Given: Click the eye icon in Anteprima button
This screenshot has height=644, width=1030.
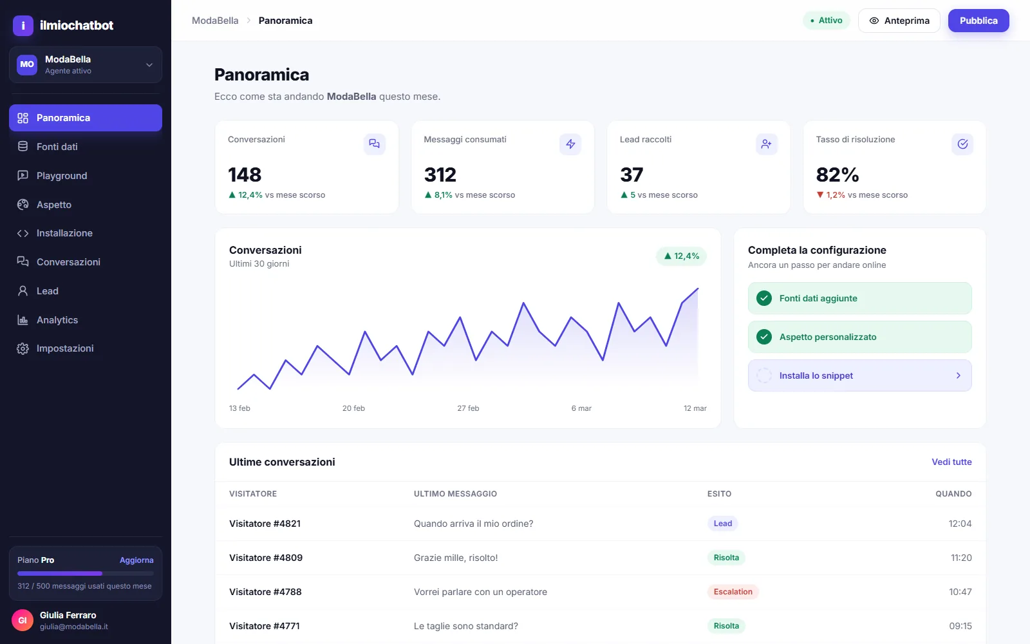Looking at the screenshot, I should (x=874, y=21).
